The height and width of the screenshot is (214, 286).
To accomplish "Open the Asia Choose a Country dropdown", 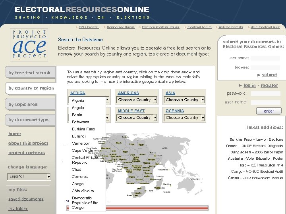I will (184, 100).
